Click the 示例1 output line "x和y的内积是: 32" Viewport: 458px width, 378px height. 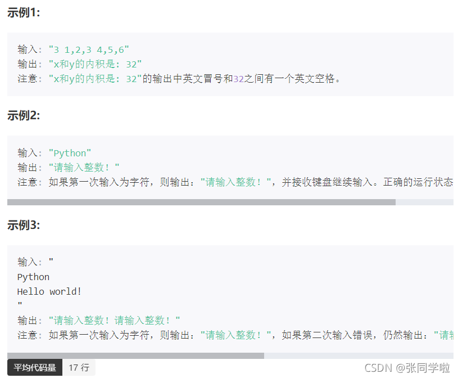point(95,64)
